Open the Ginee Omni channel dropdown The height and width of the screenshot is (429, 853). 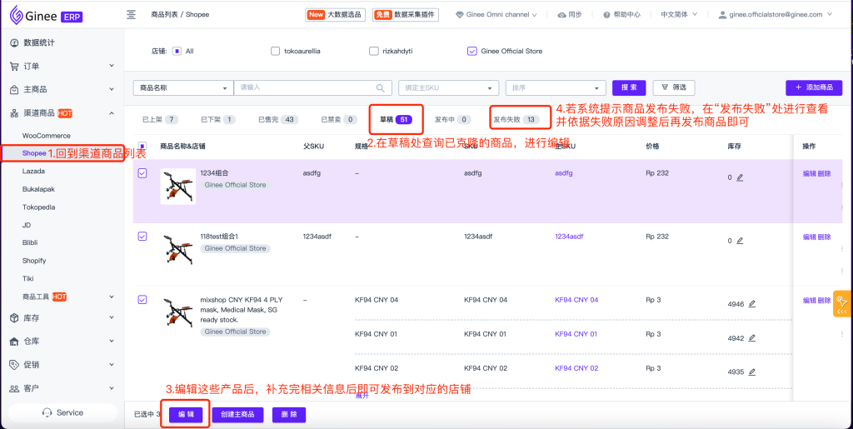(496, 15)
